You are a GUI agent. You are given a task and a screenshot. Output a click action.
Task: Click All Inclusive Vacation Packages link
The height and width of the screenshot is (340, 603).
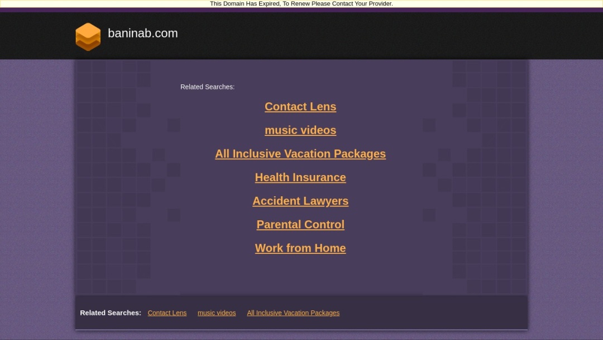click(x=300, y=154)
